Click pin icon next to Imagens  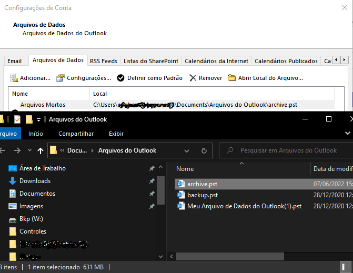tap(152, 206)
